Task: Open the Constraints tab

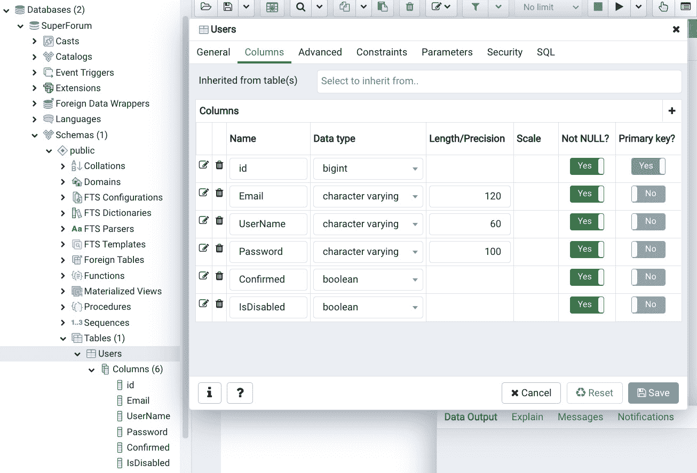Action: tap(382, 52)
